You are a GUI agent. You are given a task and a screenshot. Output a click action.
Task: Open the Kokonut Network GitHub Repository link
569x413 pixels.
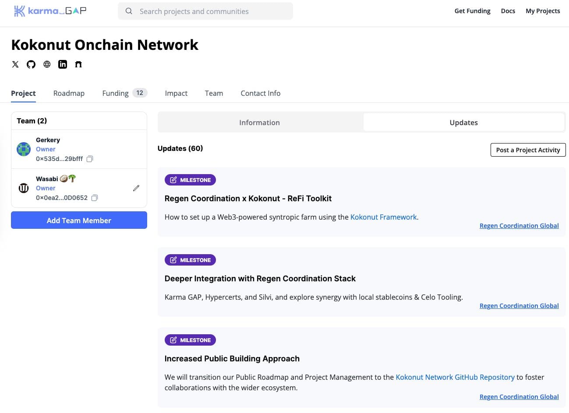455,377
